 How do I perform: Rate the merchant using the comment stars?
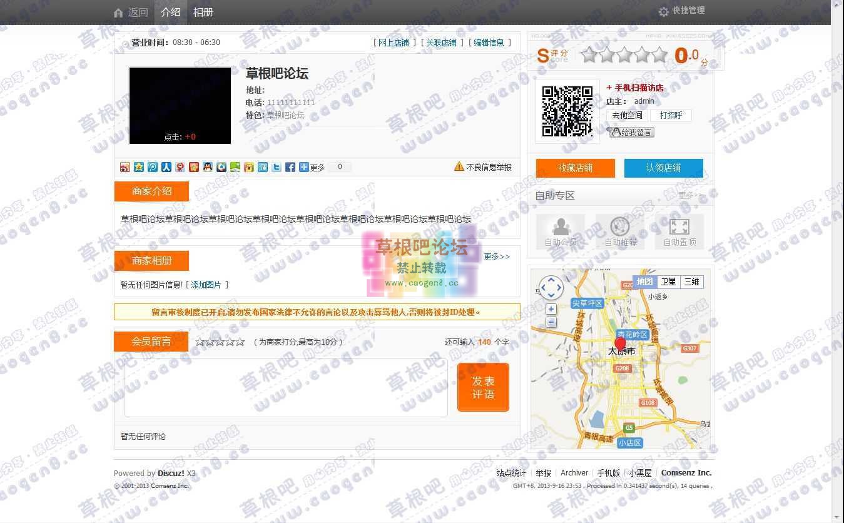pos(220,342)
